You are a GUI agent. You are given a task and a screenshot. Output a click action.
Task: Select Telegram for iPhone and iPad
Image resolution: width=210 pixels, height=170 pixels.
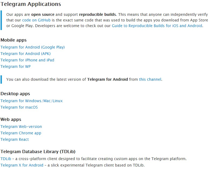[27, 60]
